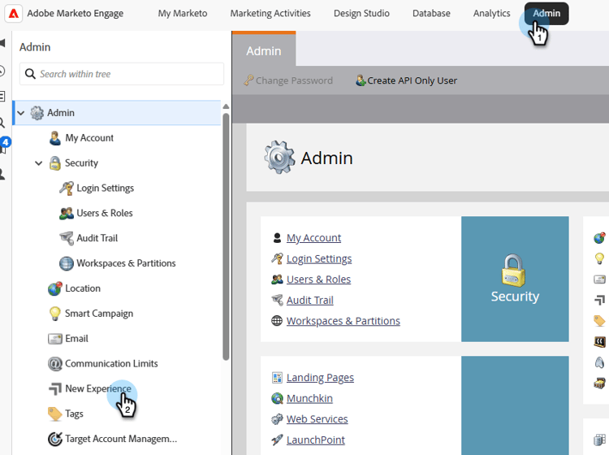This screenshot has height=455, width=609.
Task: Click the tree panel vertical scrollbar thumb
Action: click(226, 237)
